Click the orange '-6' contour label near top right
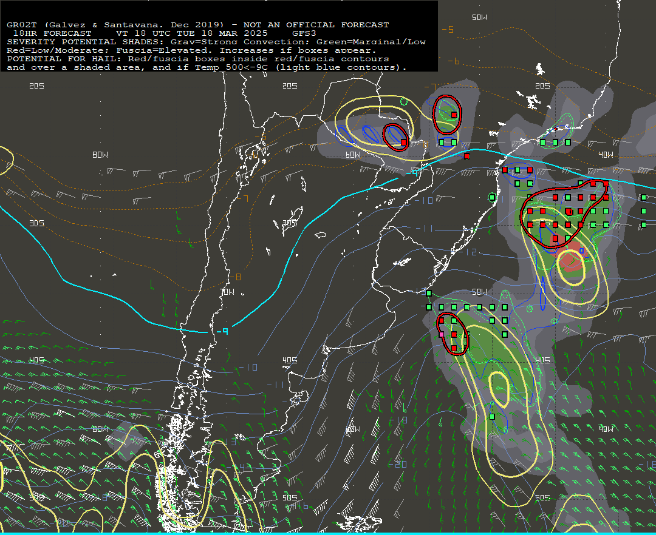Image resolution: width=656 pixels, height=535 pixels. [454, 61]
